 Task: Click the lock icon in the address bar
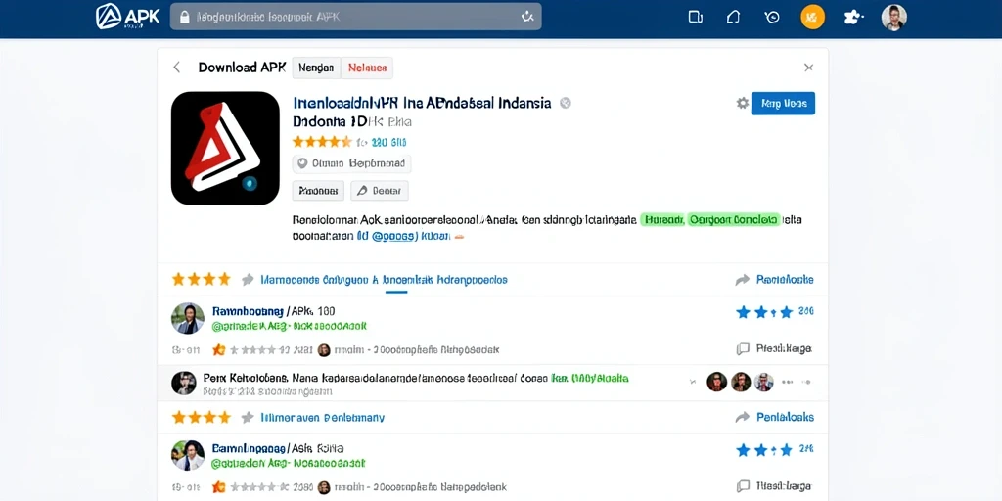[x=185, y=18]
